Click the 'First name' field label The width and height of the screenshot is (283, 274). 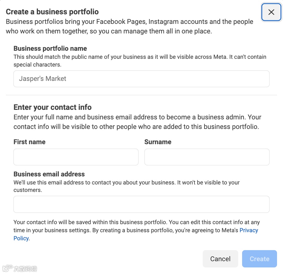click(30, 142)
